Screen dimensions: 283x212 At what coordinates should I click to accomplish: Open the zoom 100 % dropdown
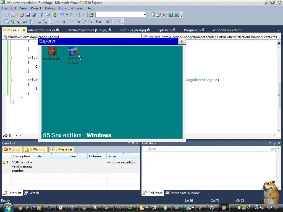(17, 136)
